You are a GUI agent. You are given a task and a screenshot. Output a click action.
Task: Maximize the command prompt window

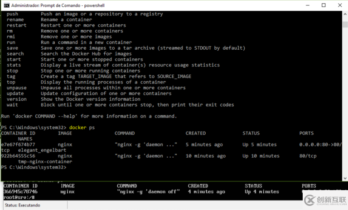coord(324,5)
